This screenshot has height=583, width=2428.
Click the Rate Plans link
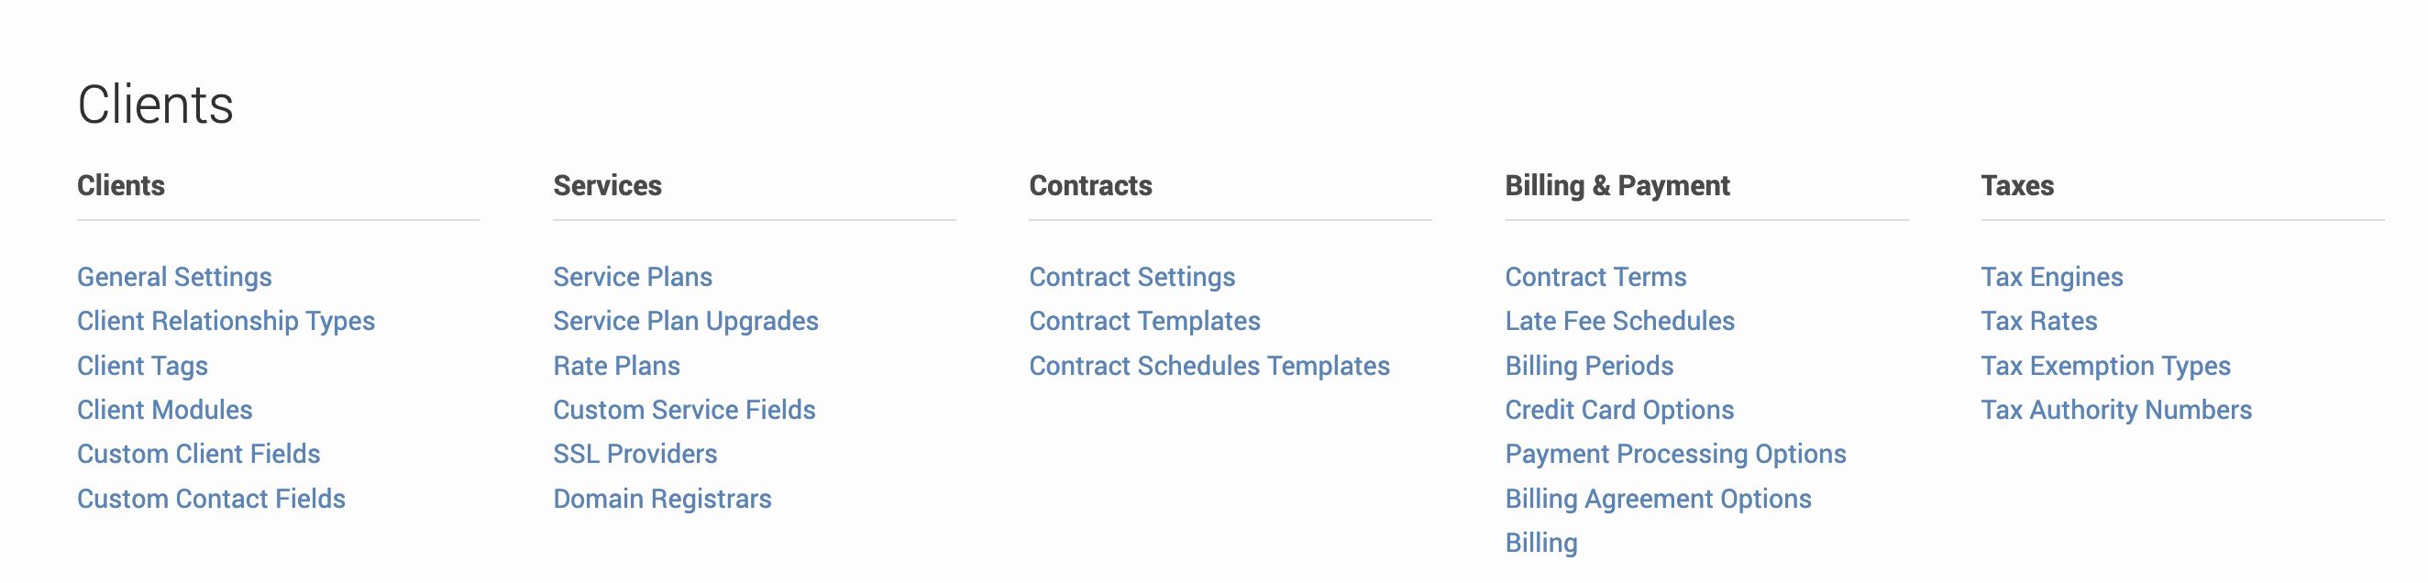pyautogui.click(x=616, y=366)
